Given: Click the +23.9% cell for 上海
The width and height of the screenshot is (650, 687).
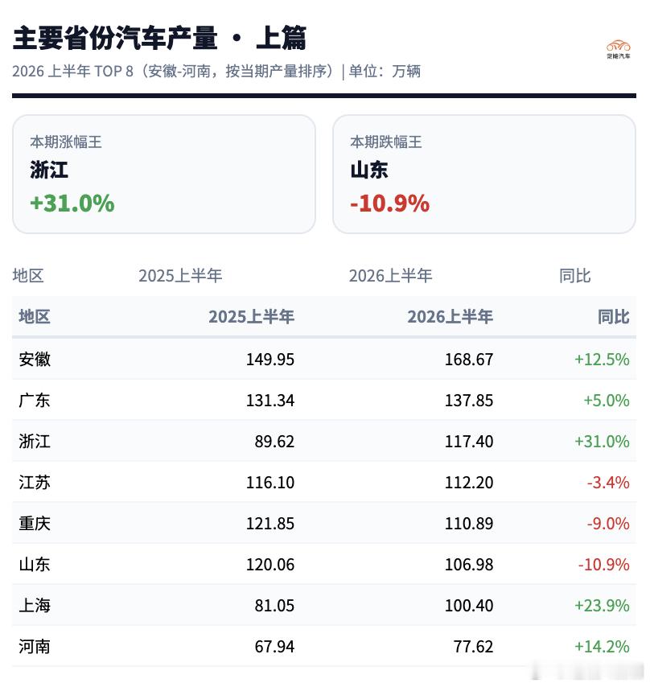Looking at the screenshot, I should [602, 606].
